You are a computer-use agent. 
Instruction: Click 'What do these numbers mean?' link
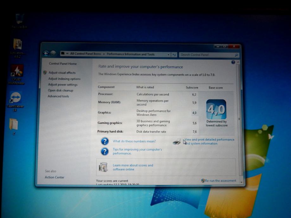(x=134, y=141)
